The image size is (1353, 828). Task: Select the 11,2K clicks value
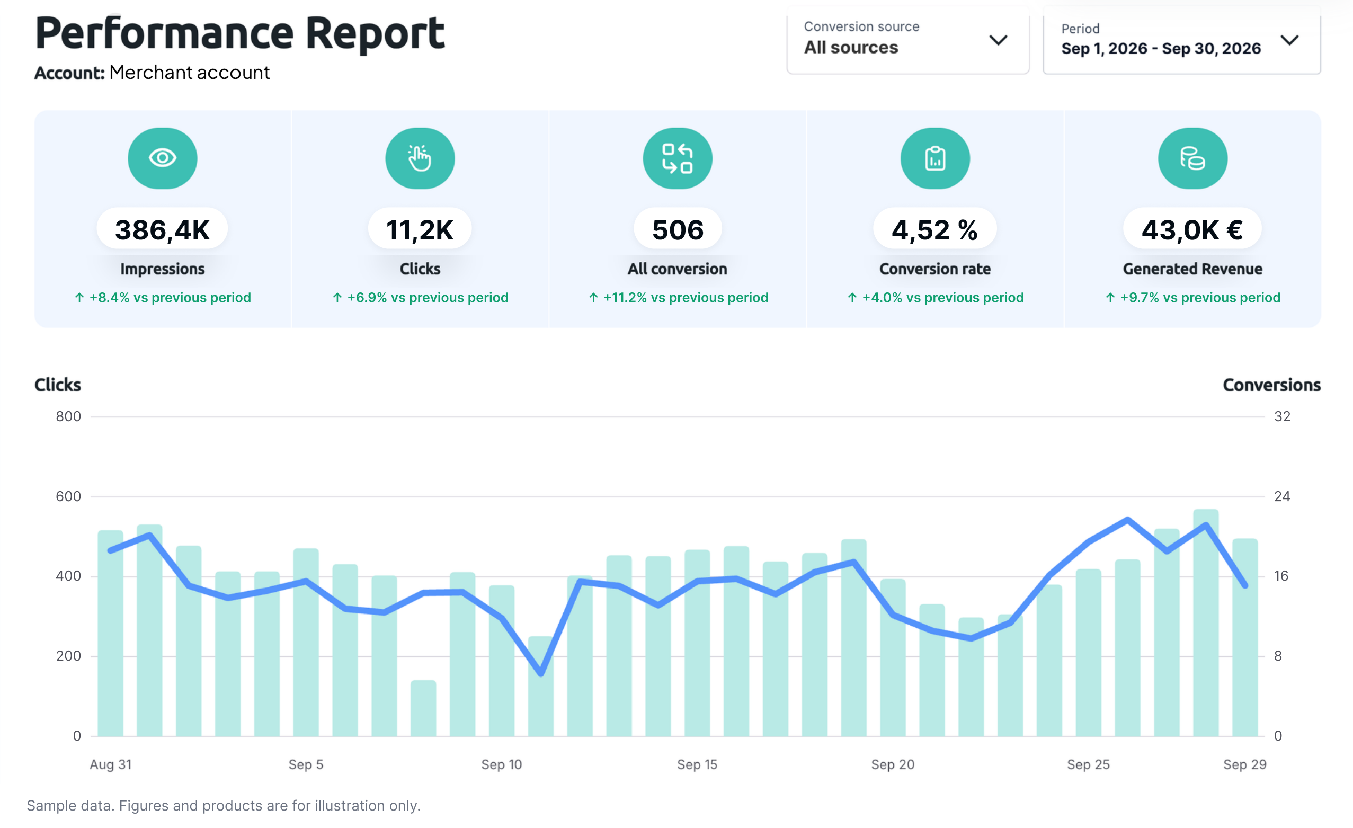pyautogui.click(x=420, y=229)
